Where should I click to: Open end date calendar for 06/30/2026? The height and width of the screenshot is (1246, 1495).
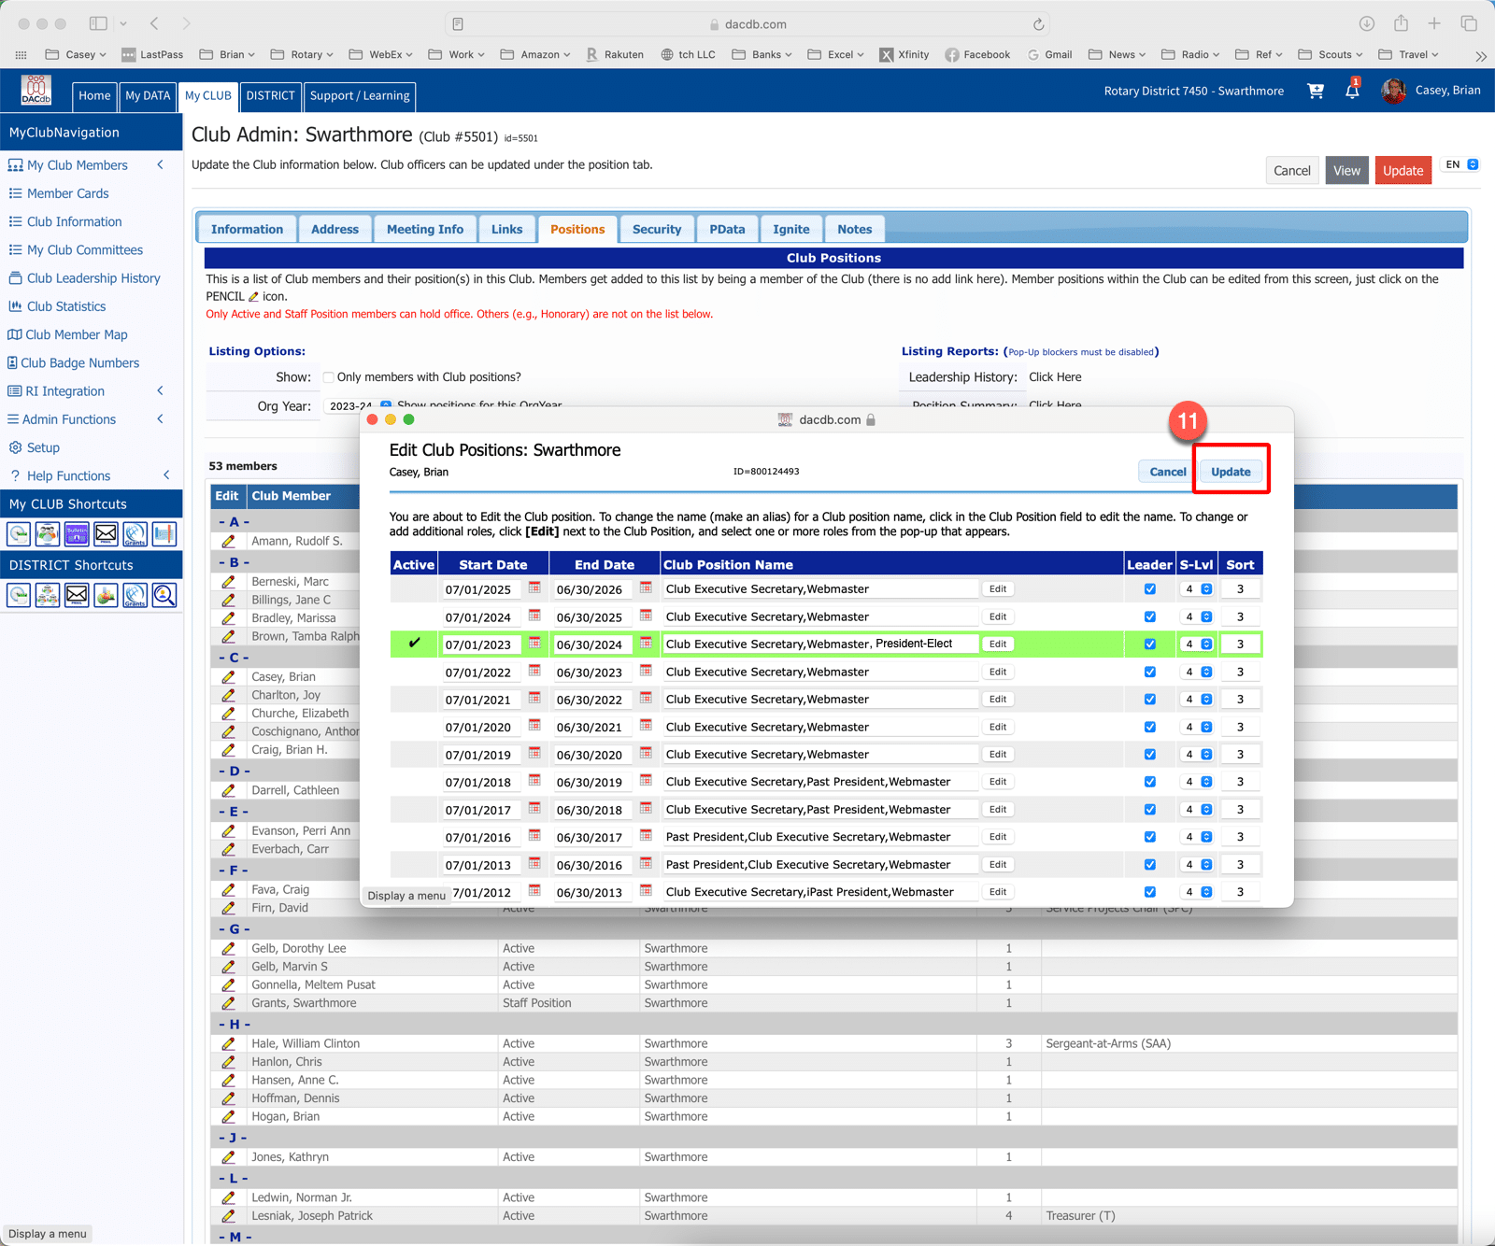pyautogui.click(x=646, y=588)
